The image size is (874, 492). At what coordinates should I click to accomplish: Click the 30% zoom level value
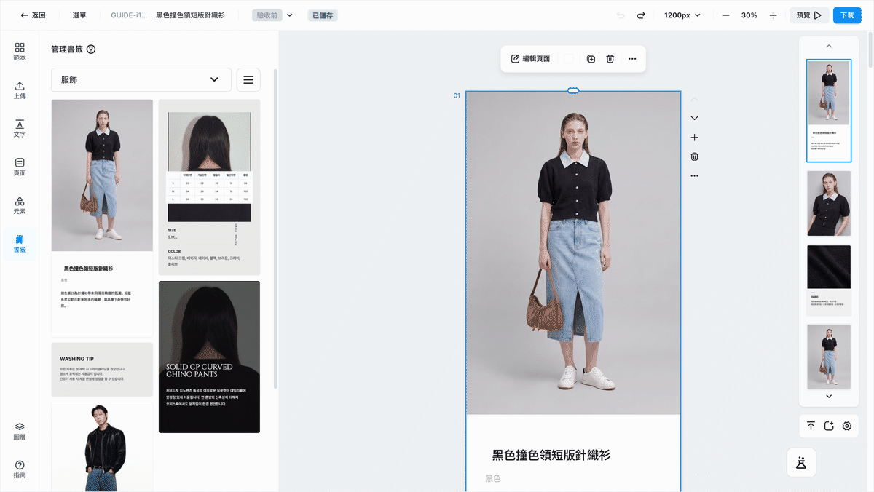click(749, 15)
